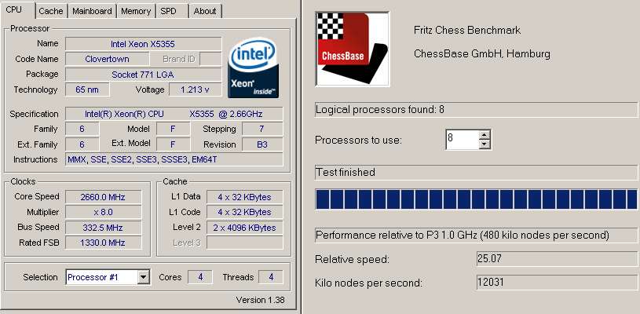Go to the SPD tab
The width and height of the screenshot is (640, 314).
tap(172, 12)
